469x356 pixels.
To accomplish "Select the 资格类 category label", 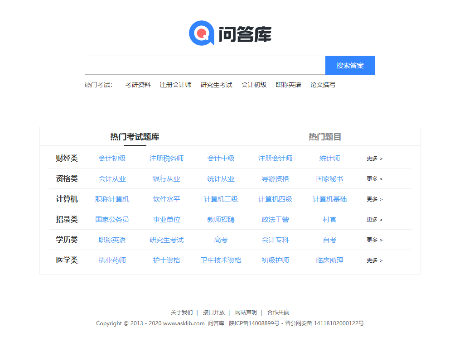I will (x=67, y=179).
